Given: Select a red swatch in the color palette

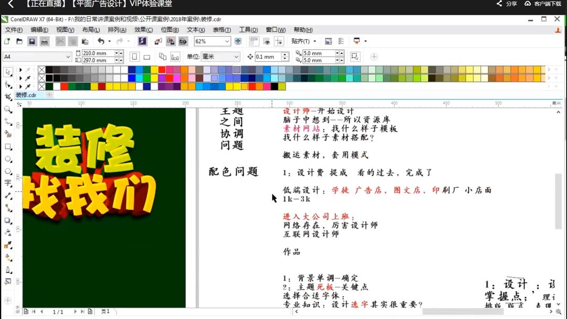Looking at the screenshot, I should coord(161,69).
